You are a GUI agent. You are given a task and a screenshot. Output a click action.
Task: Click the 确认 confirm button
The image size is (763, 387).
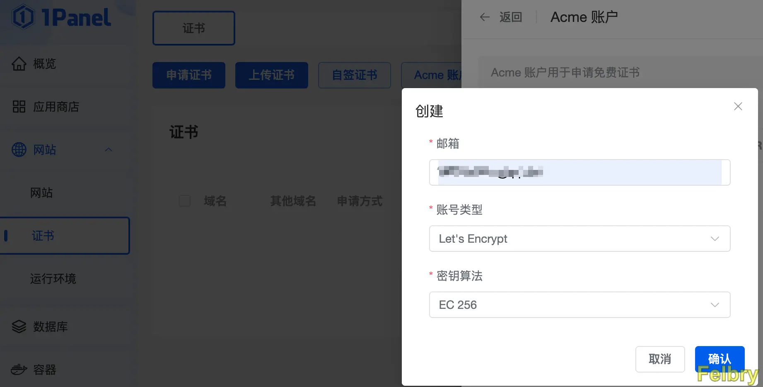pyautogui.click(x=720, y=359)
